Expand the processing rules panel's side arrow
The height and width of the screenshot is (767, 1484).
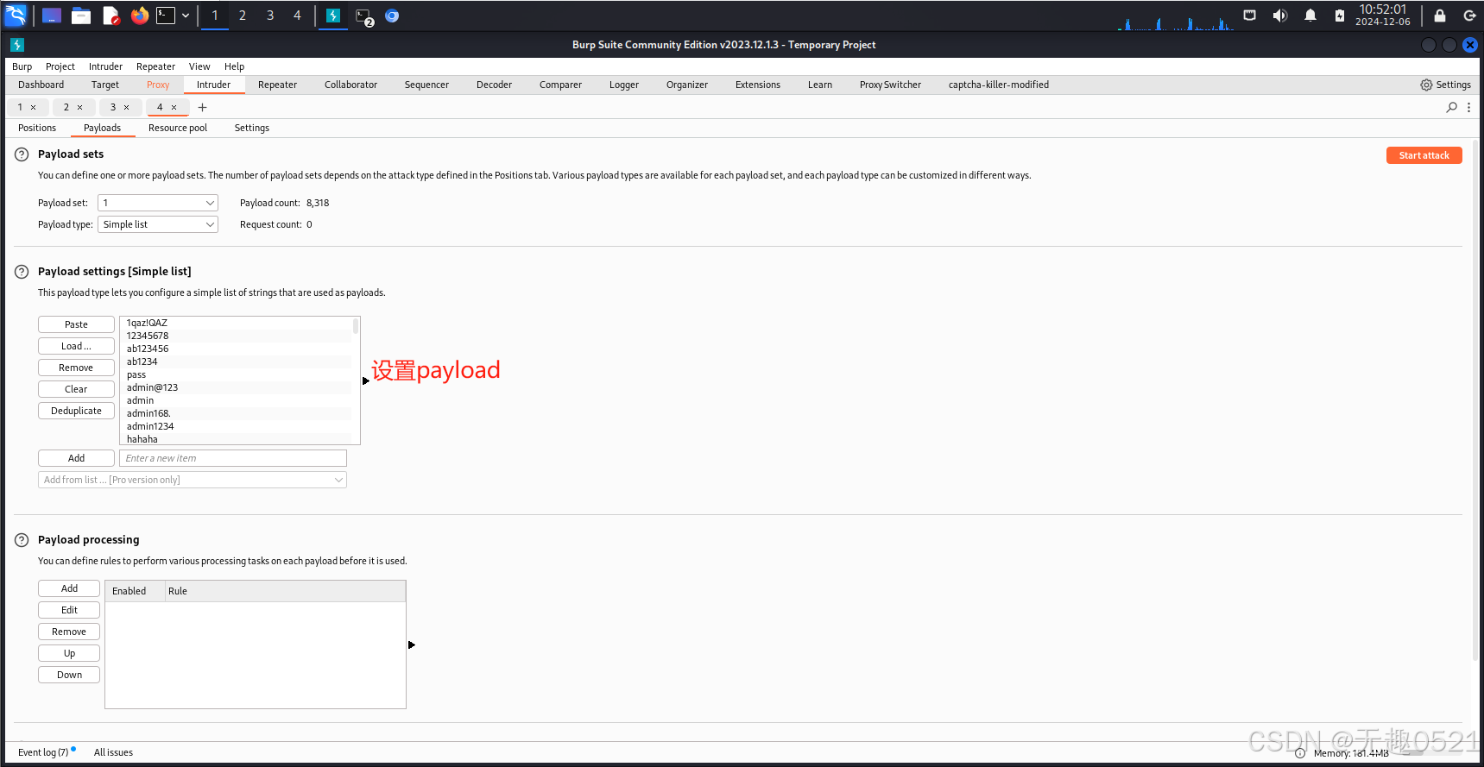(412, 644)
